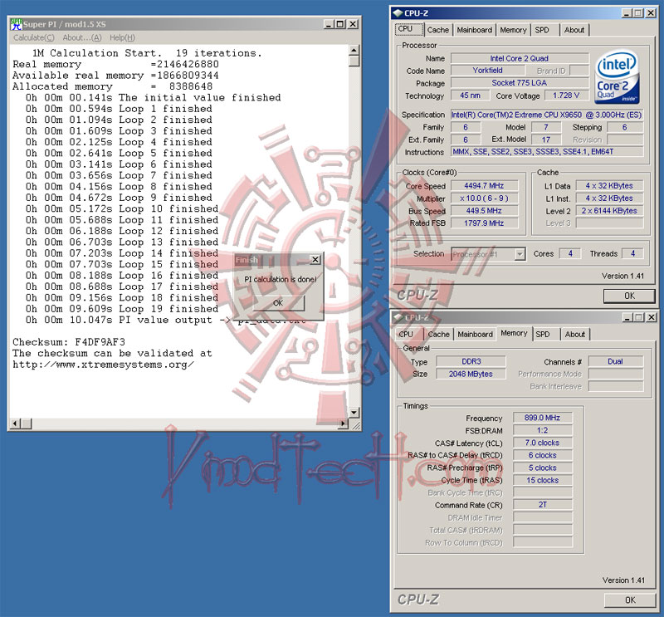This screenshot has height=617, width=664.
Task: Open the About menu in Super PI
Action: click(x=82, y=37)
